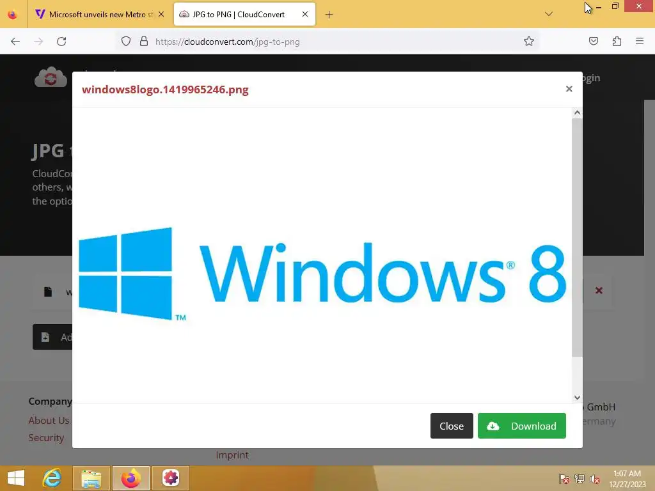The width and height of the screenshot is (655, 491).
Task: Remove the file with the red X
Action: coord(599,291)
